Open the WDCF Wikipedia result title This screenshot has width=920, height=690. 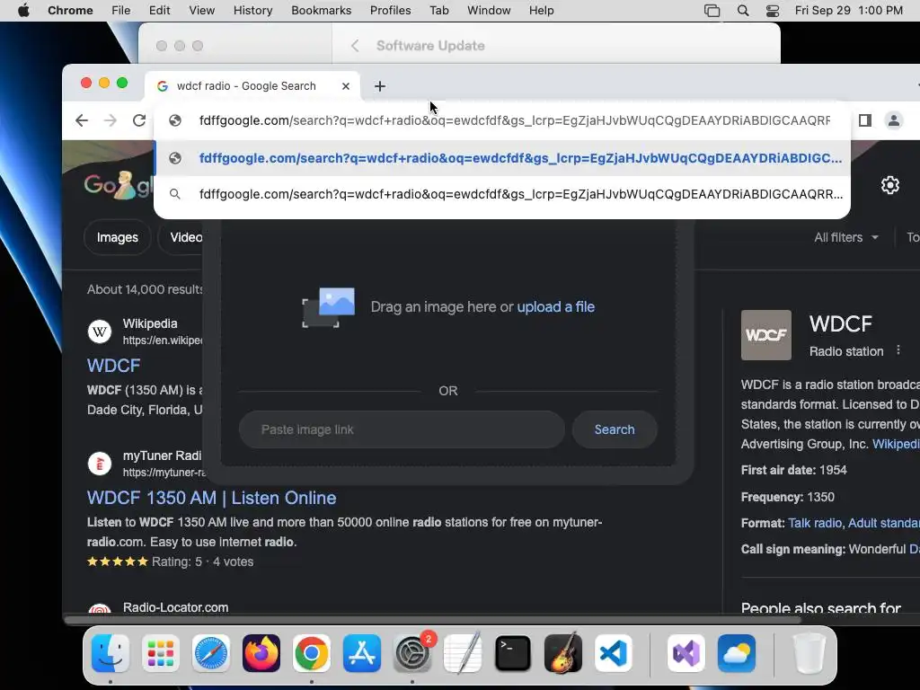tap(114, 366)
